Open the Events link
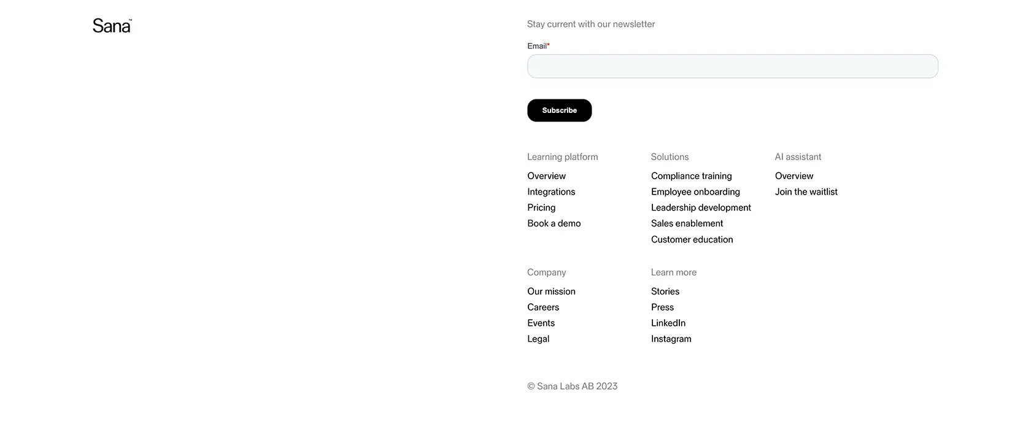 541,323
